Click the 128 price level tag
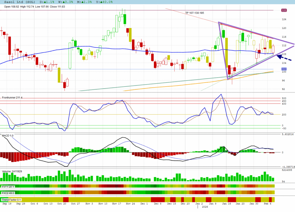 pyautogui.click(x=283, y=10)
